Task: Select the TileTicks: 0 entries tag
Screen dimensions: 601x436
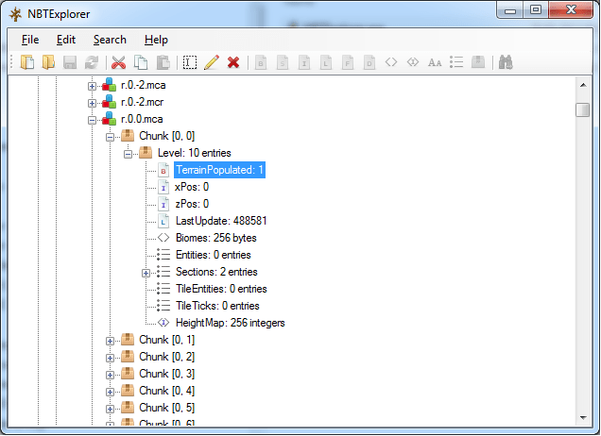Action: click(x=217, y=306)
